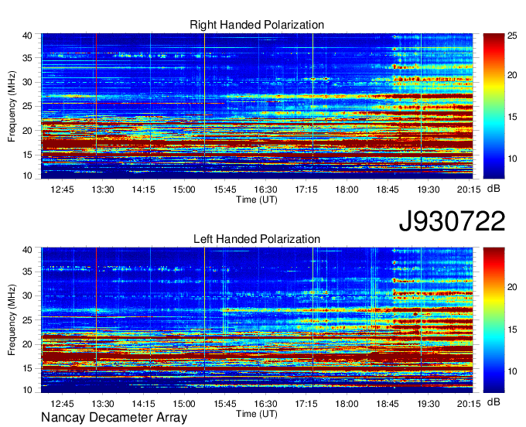Click the Right Handed spectrogram image
Image resolution: width=526 pixels, height=427 pixels.
point(257,106)
